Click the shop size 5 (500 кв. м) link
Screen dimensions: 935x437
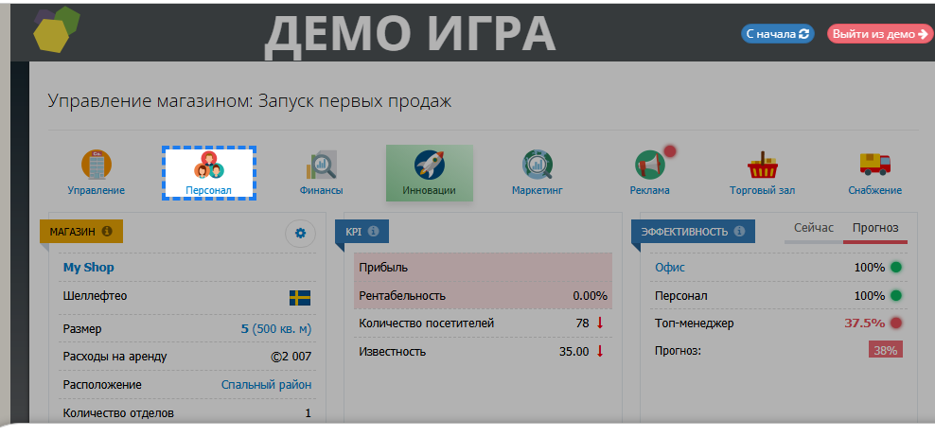click(x=276, y=329)
